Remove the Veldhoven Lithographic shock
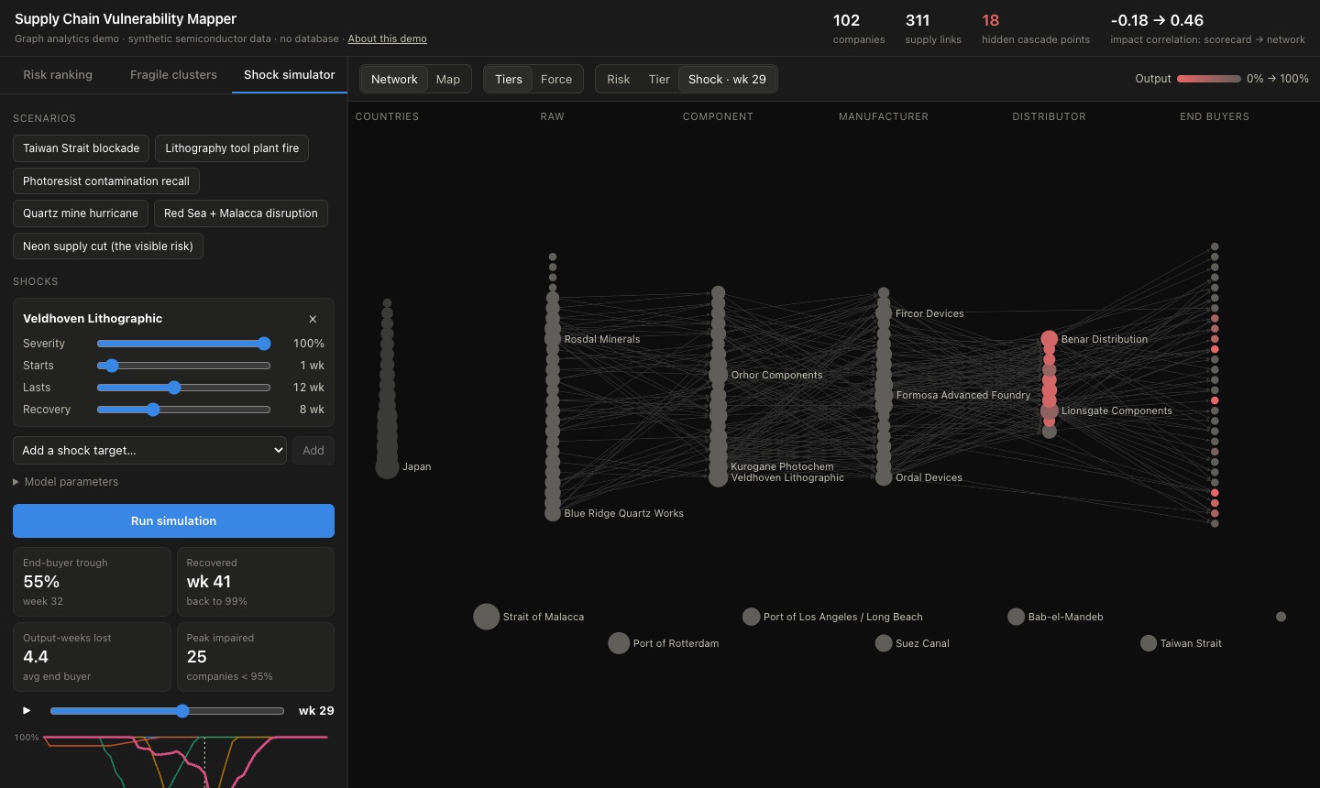This screenshot has width=1320, height=788. pos(313,319)
